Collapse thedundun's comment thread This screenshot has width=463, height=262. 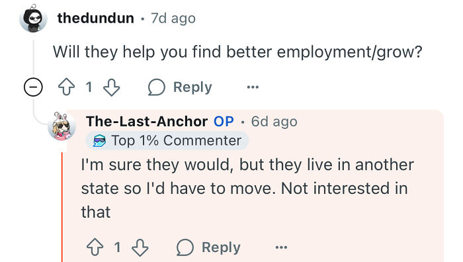[x=33, y=87]
